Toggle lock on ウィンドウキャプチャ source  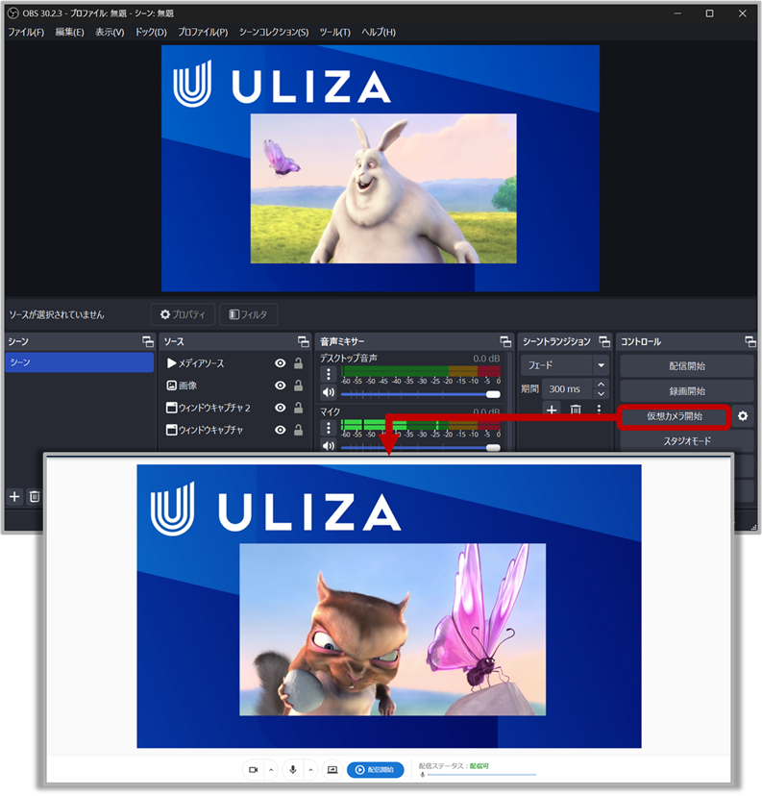[298, 430]
